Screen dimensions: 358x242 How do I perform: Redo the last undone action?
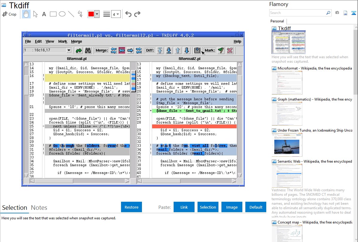(x=137, y=14)
